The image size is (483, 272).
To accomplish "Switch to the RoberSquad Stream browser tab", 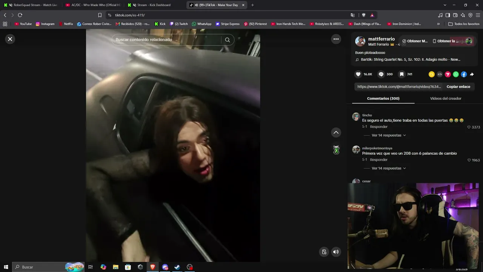I will click(x=32, y=5).
